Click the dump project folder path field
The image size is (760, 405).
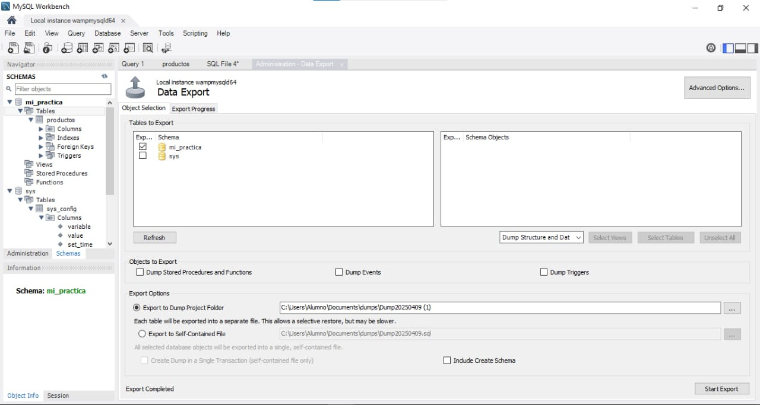coord(500,308)
